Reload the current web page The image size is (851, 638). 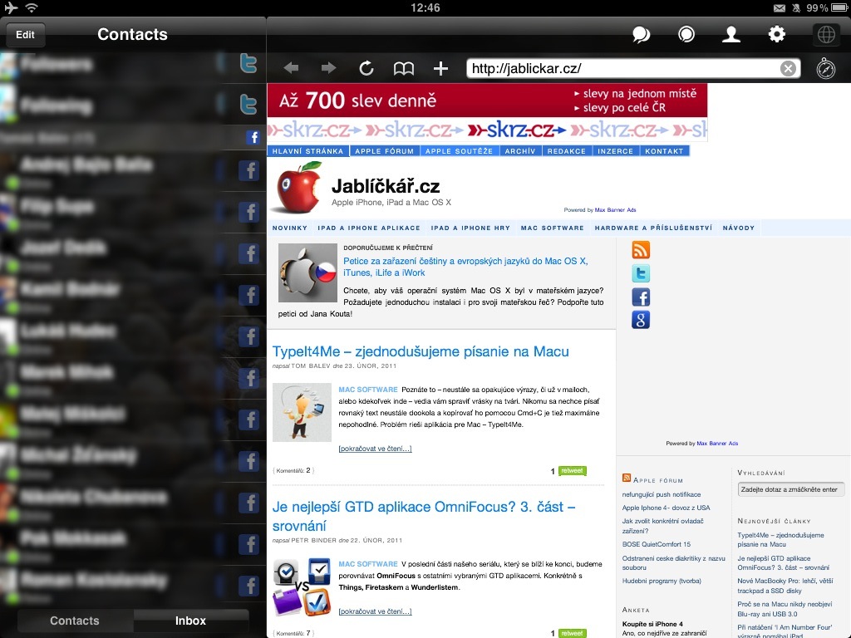click(x=366, y=69)
